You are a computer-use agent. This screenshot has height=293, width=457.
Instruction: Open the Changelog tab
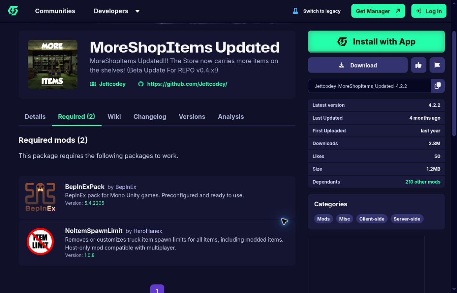pyautogui.click(x=149, y=116)
